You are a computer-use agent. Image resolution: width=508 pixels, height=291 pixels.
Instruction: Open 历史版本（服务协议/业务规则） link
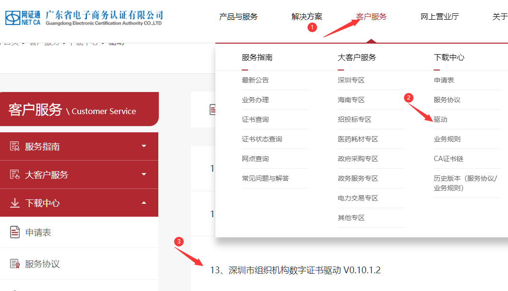tap(465, 183)
